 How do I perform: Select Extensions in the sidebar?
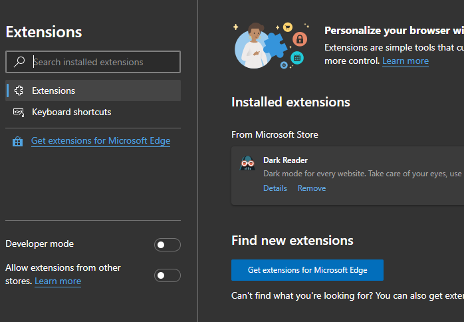pos(93,90)
